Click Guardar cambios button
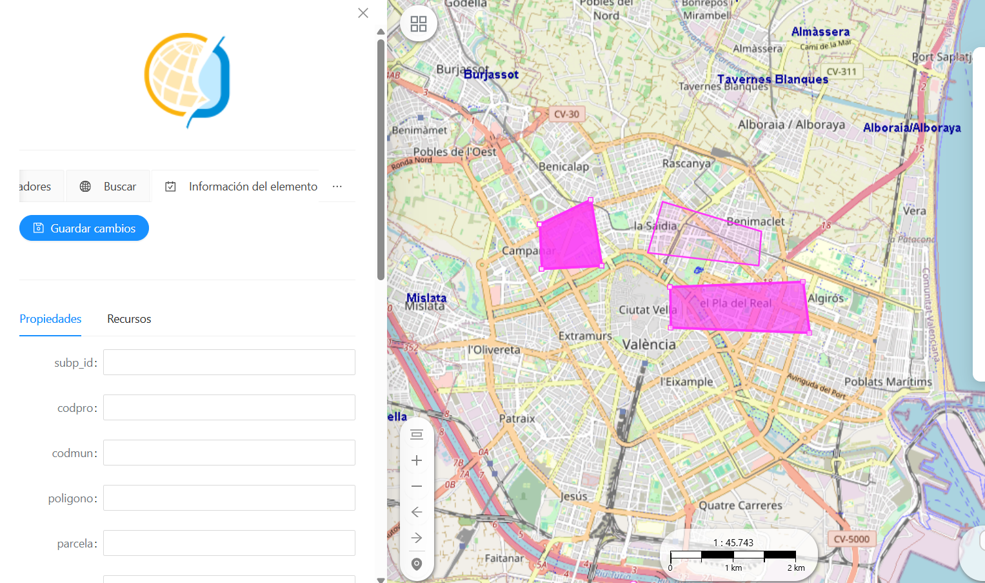Screen dimensions: 985x583 click(84, 228)
